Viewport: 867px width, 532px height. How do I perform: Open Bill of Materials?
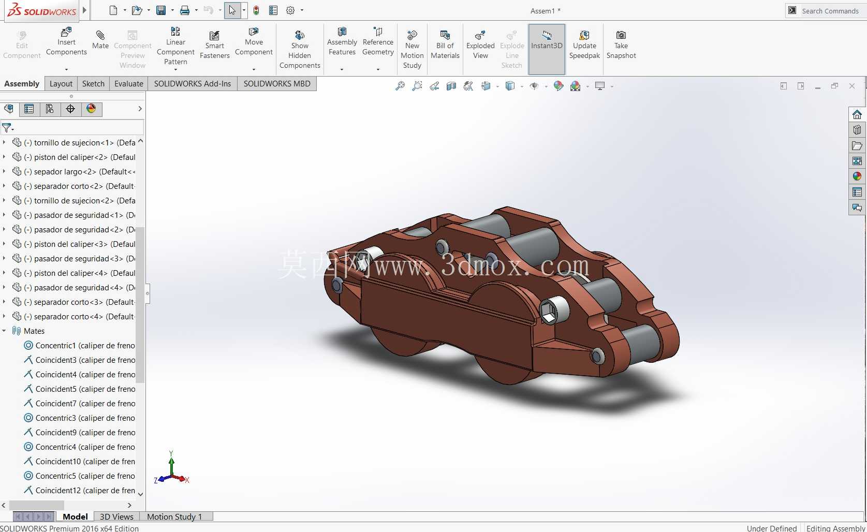445,45
